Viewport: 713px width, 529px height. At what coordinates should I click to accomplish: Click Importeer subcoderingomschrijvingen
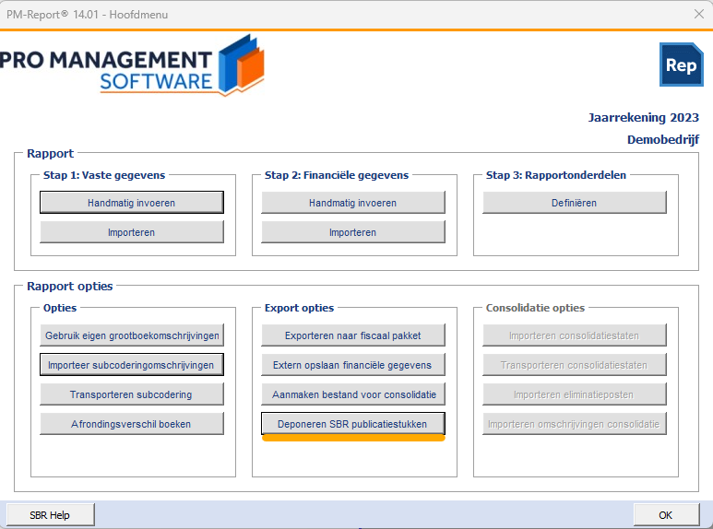tap(131, 364)
